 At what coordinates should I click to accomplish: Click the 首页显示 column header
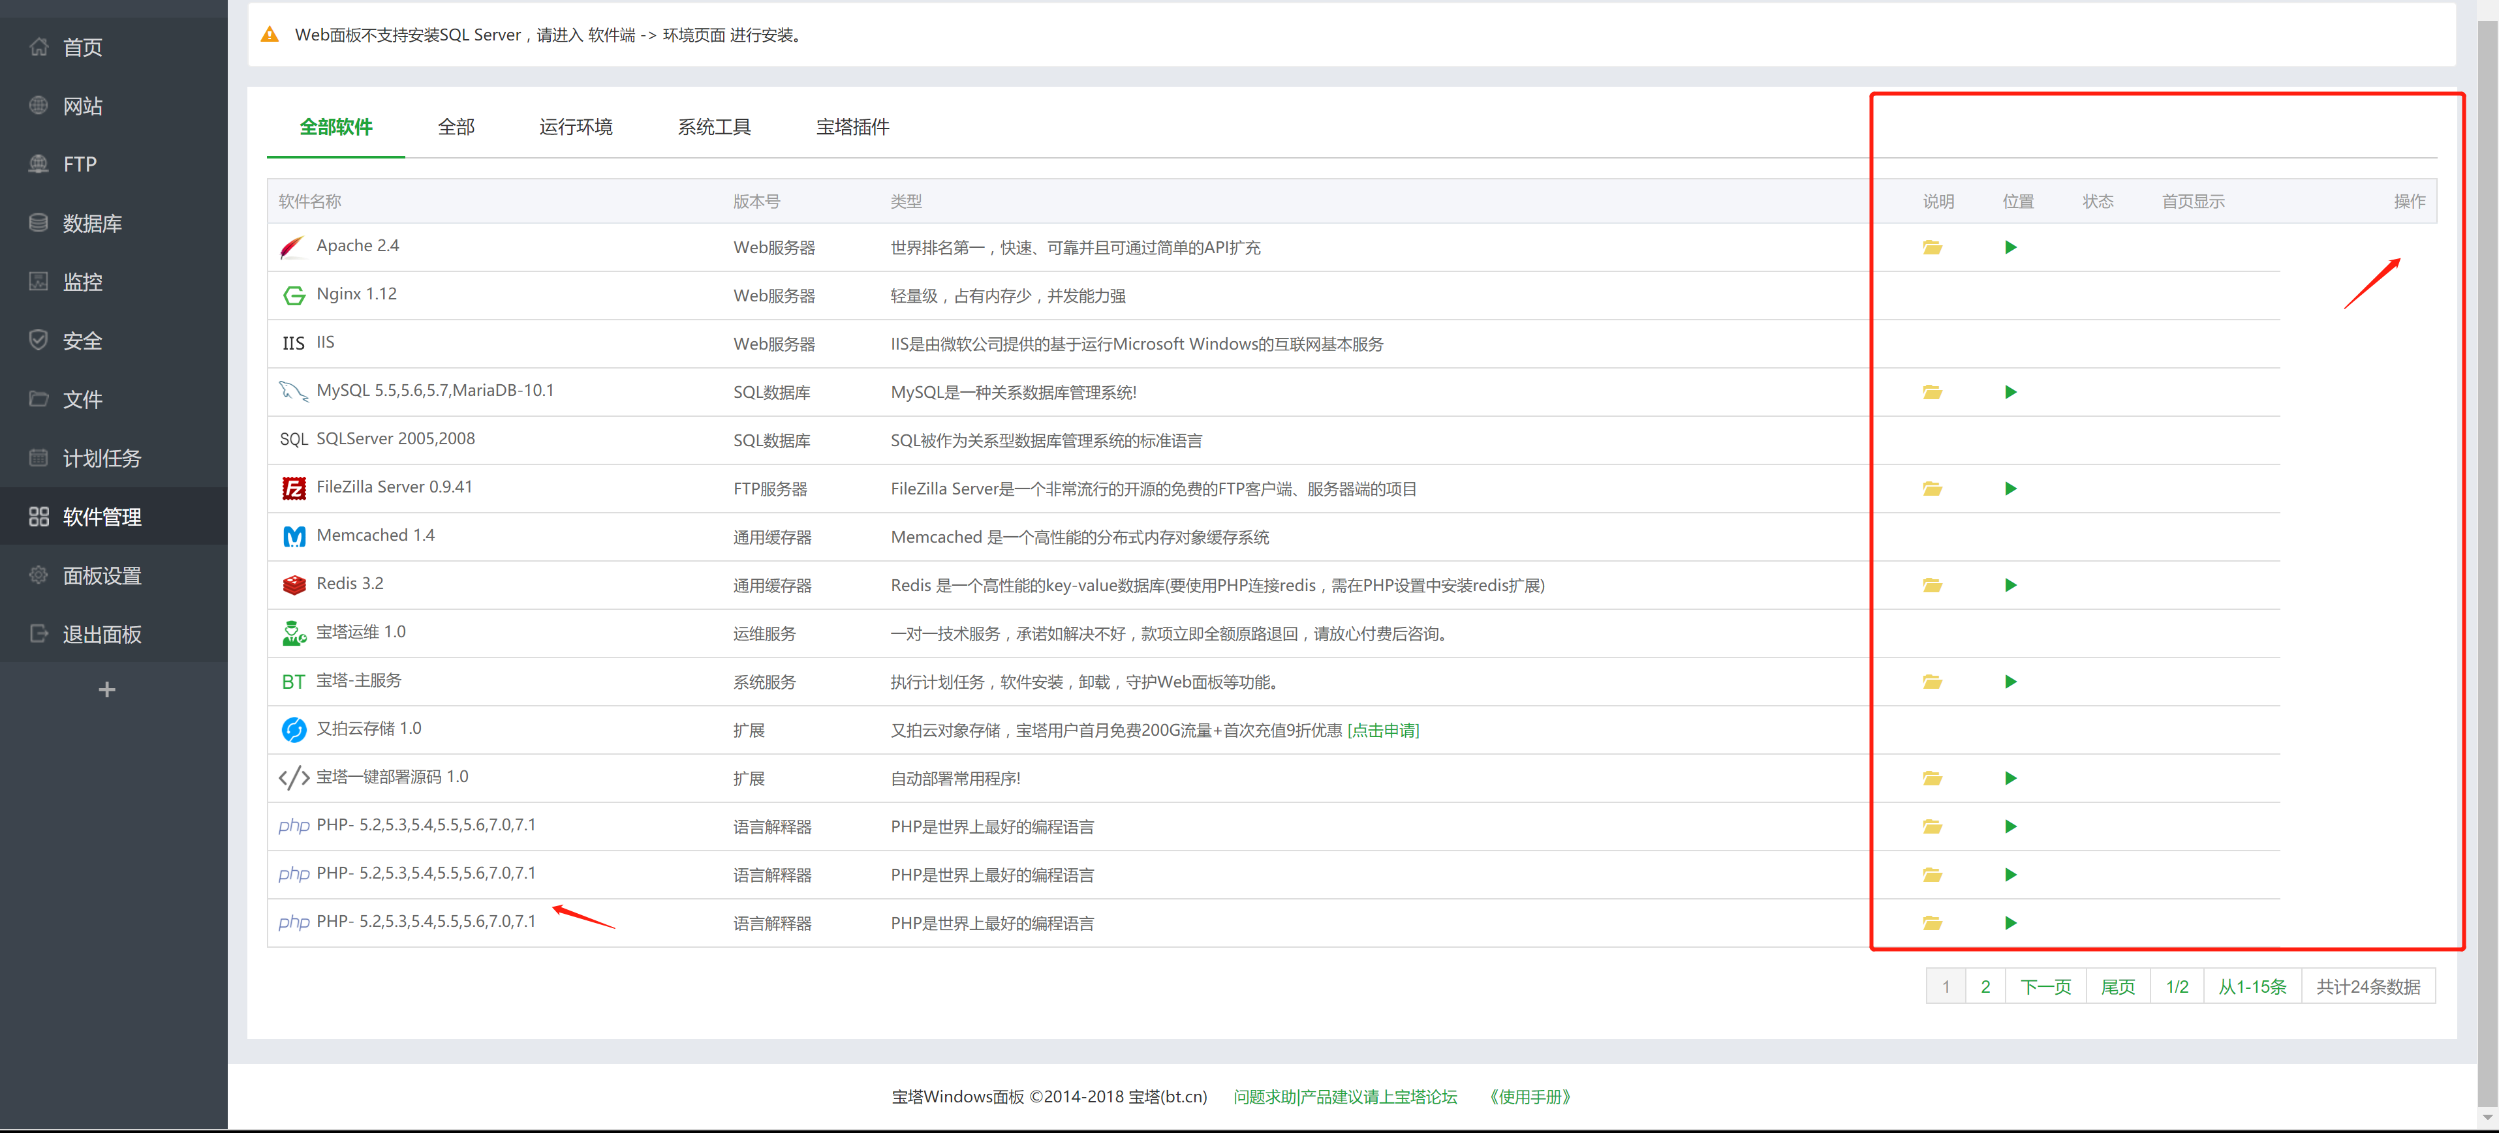(x=2192, y=202)
